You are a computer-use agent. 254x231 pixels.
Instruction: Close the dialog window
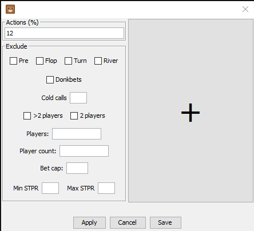pos(245,9)
